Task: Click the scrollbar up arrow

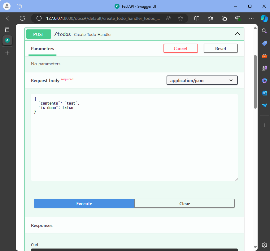Action: click(x=255, y=28)
